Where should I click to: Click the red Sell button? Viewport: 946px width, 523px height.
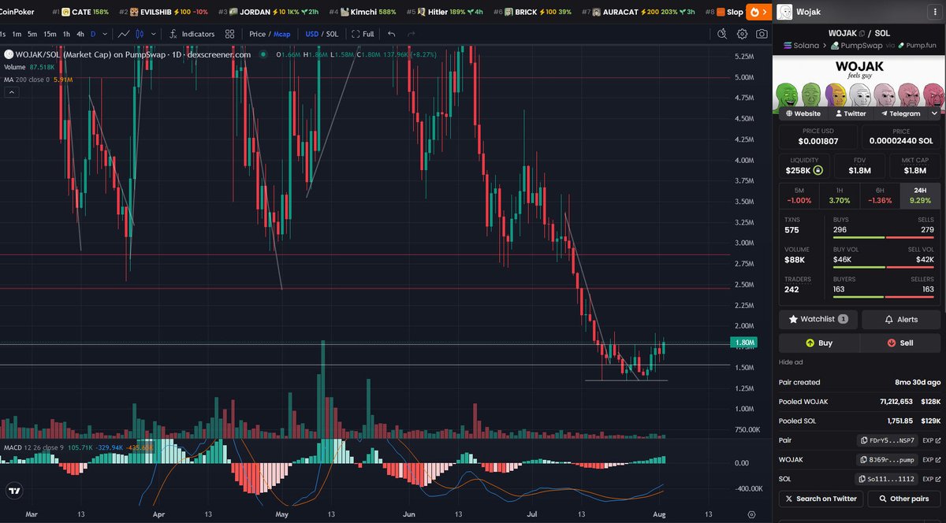click(900, 343)
